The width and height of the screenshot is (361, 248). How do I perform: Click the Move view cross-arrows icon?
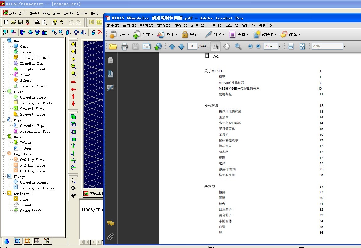(73, 188)
